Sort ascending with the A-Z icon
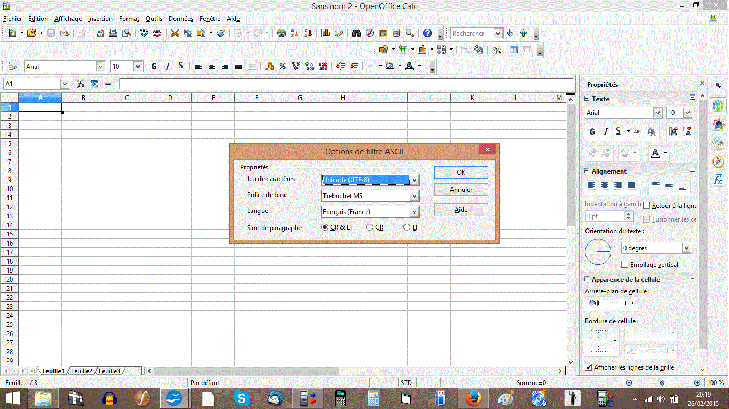Image resolution: width=729 pixels, height=409 pixels. (x=295, y=33)
